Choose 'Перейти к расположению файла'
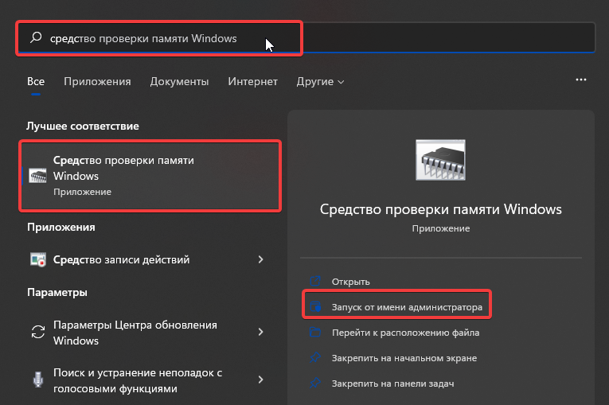This screenshot has height=405, width=609. click(405, 333)
